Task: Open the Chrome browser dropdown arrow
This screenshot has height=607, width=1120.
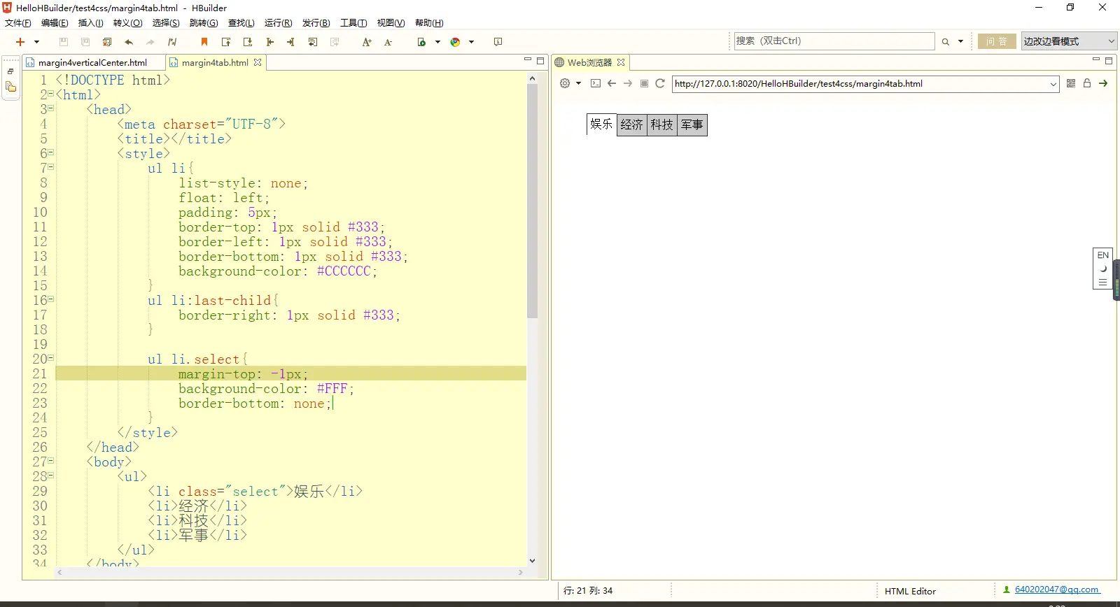Action: coord(471,42)
